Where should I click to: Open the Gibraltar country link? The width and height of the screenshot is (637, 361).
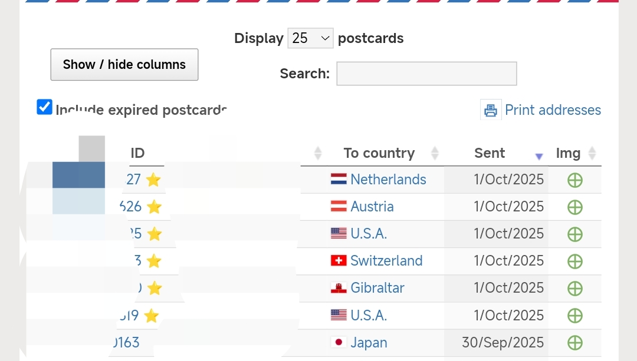click(x=377, y=288)
